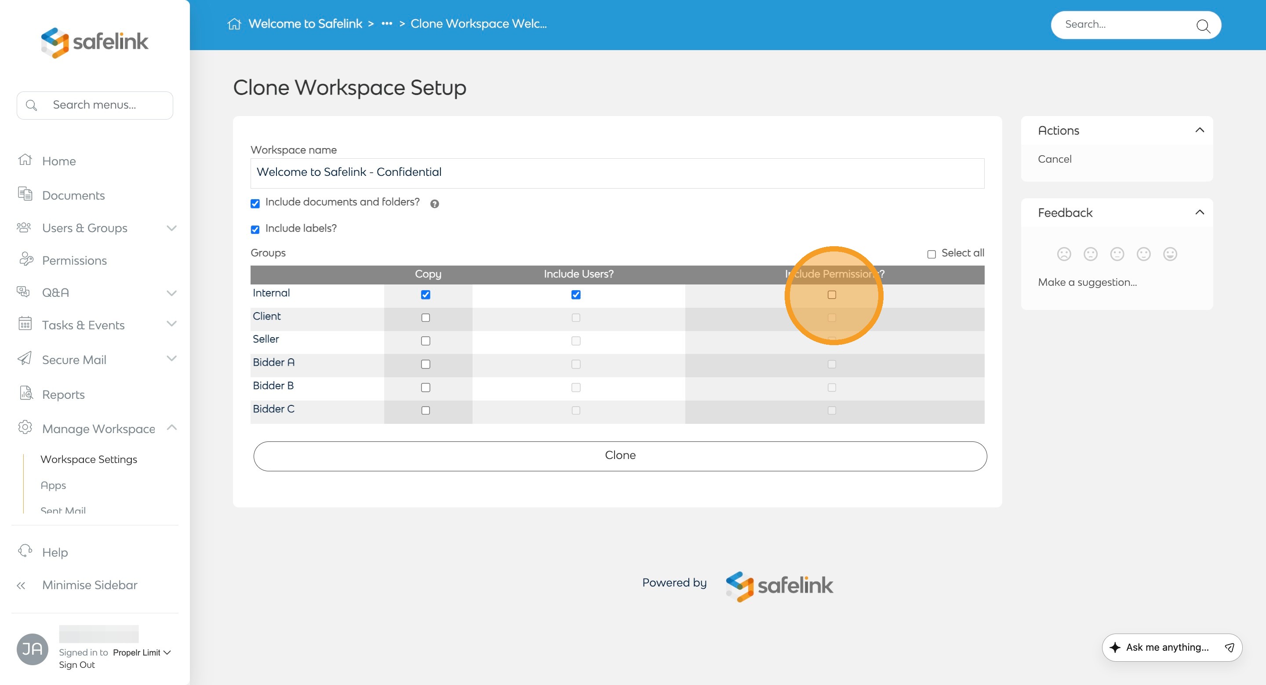Click breadcrumb ellipsis to show hidden levels
This screenshot has height=685, width=1266.
(387, 24)
